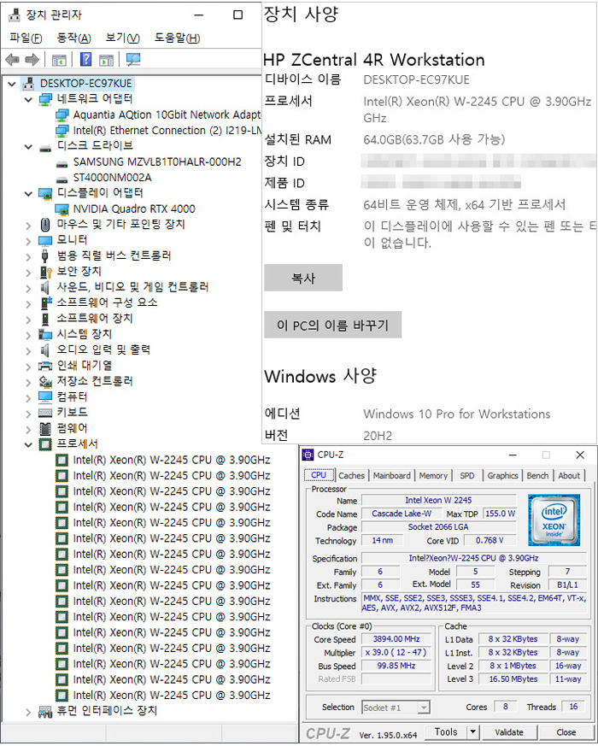
Task: Click the 저장소 컨트롤러 category icon
Action: pos(45,382)
